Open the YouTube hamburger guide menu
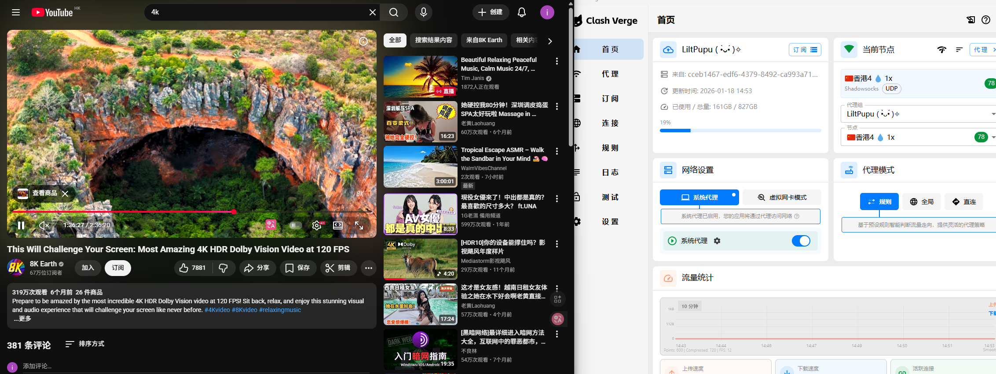996x374 pixels. 16,12
